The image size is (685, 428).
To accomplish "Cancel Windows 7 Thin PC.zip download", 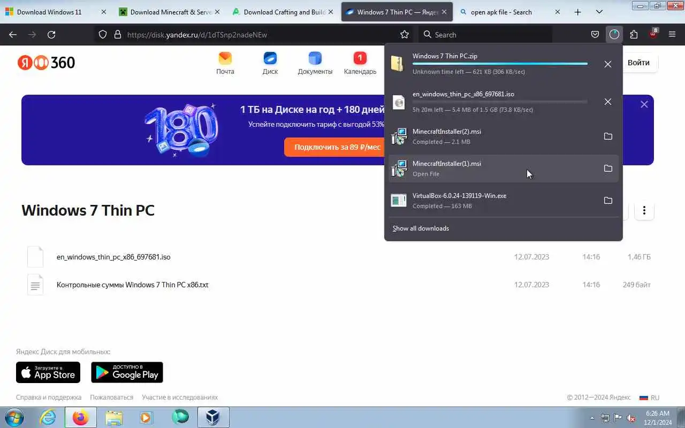I will coord(607,64).
